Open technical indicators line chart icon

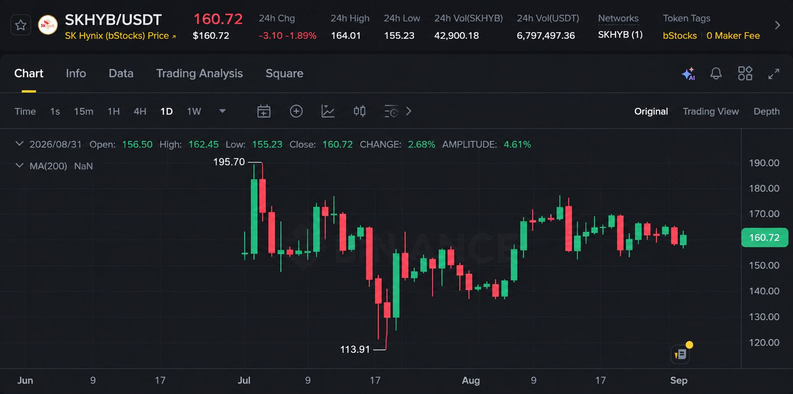coord(328,111)
